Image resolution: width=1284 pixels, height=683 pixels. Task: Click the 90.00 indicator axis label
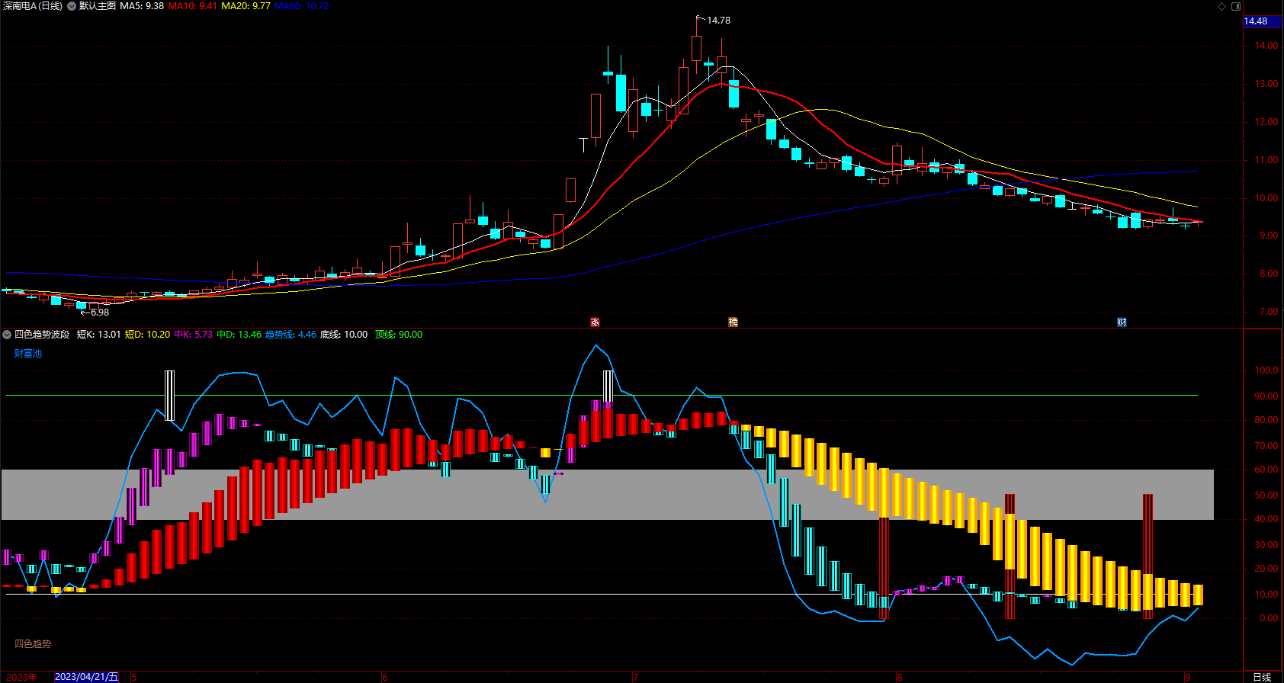pos(1266,396)
